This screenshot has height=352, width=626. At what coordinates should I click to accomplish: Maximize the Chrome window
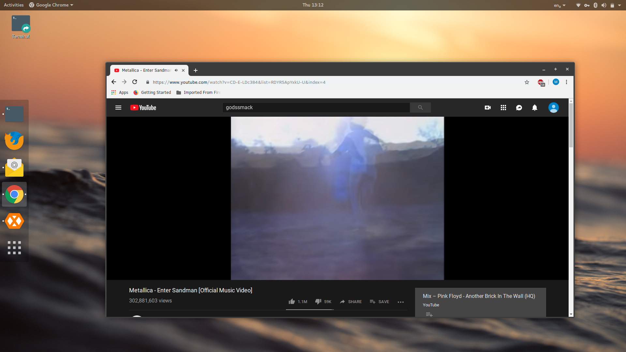point(556,69)
